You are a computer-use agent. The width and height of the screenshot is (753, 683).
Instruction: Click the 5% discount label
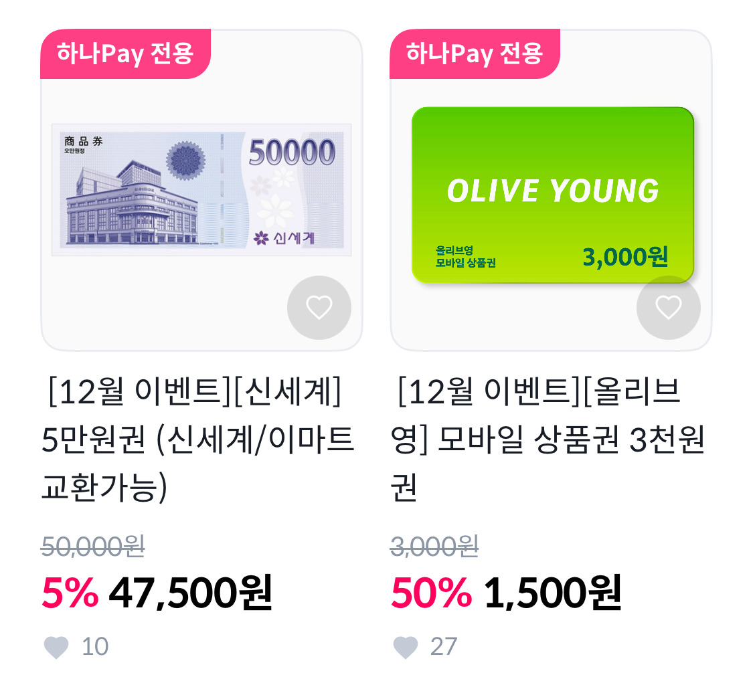point(70,593)
